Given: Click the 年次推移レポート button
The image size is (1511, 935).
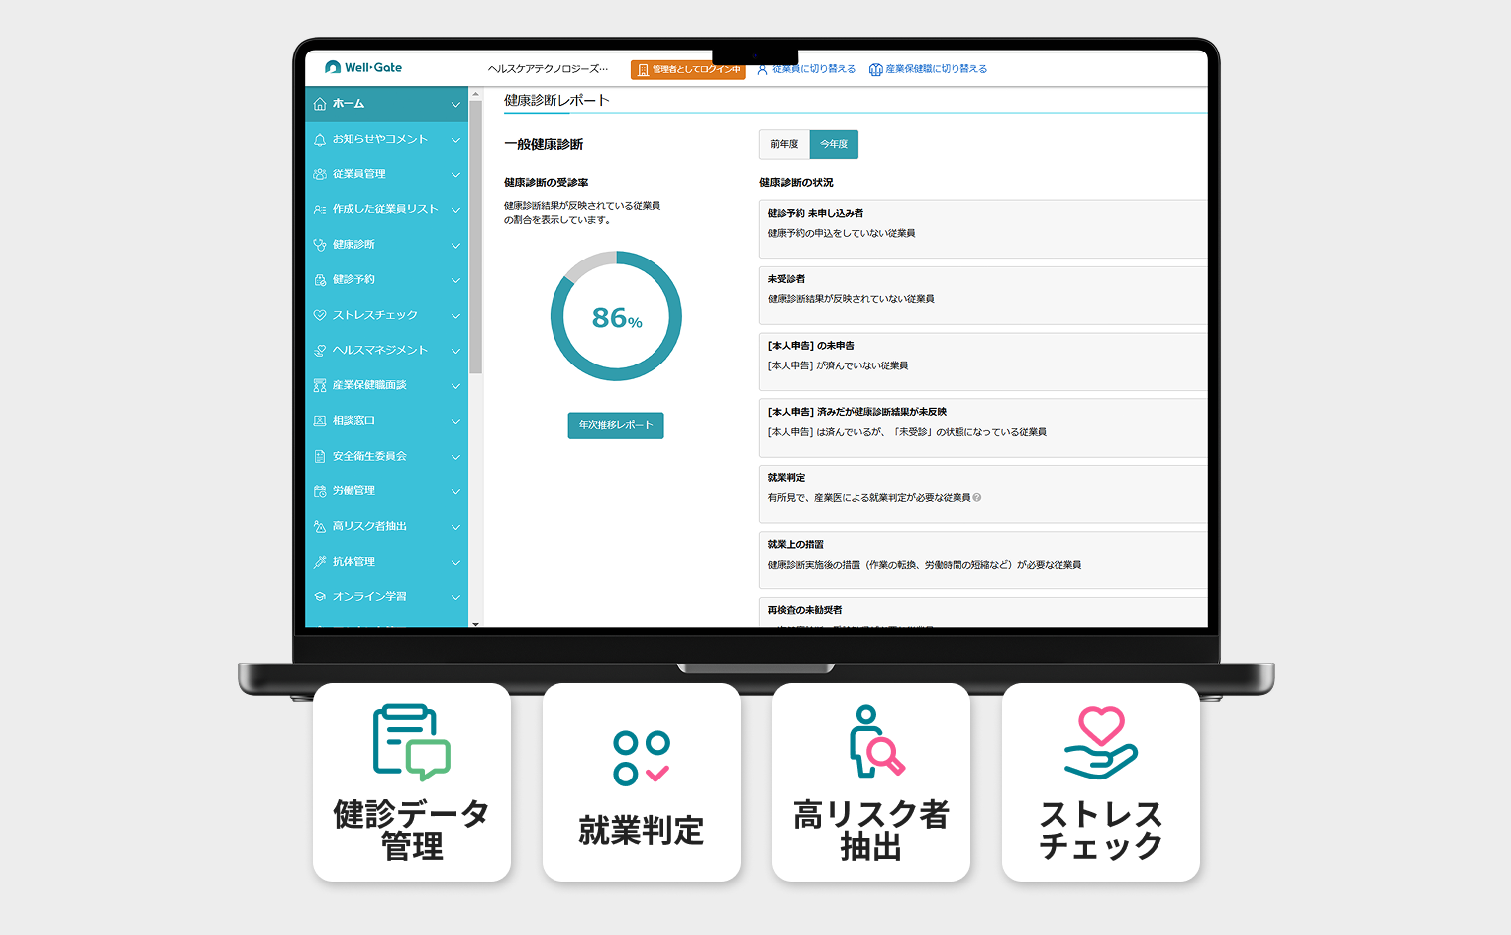Looking at the screenshot, I should 616,425.
